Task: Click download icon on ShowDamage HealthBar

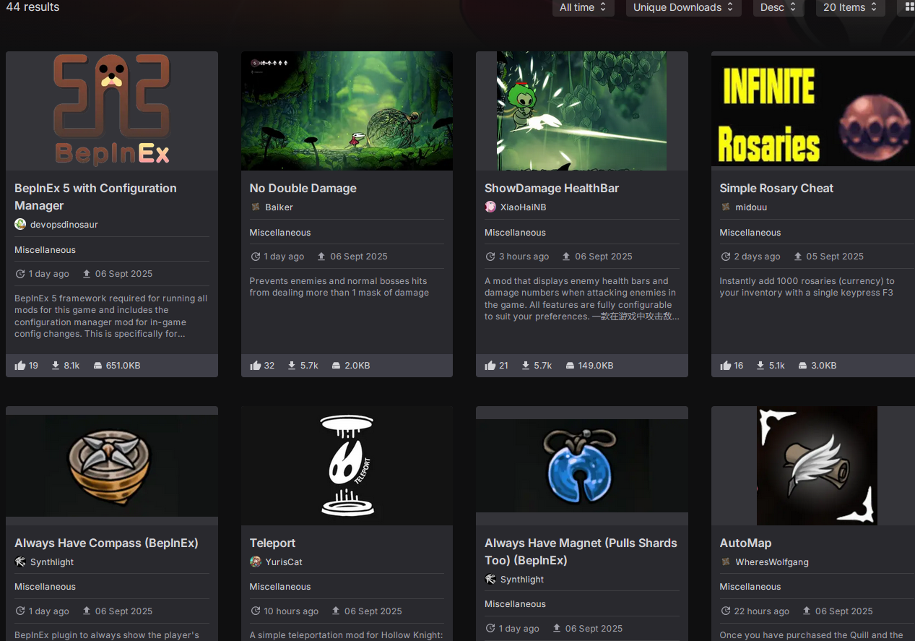Action: tap(526, 366)
